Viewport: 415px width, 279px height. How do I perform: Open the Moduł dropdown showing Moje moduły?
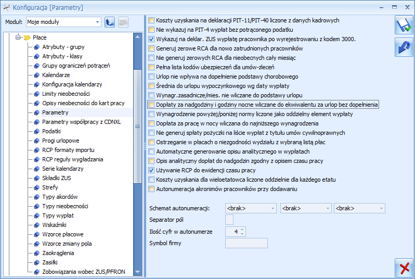pos(97,22)
